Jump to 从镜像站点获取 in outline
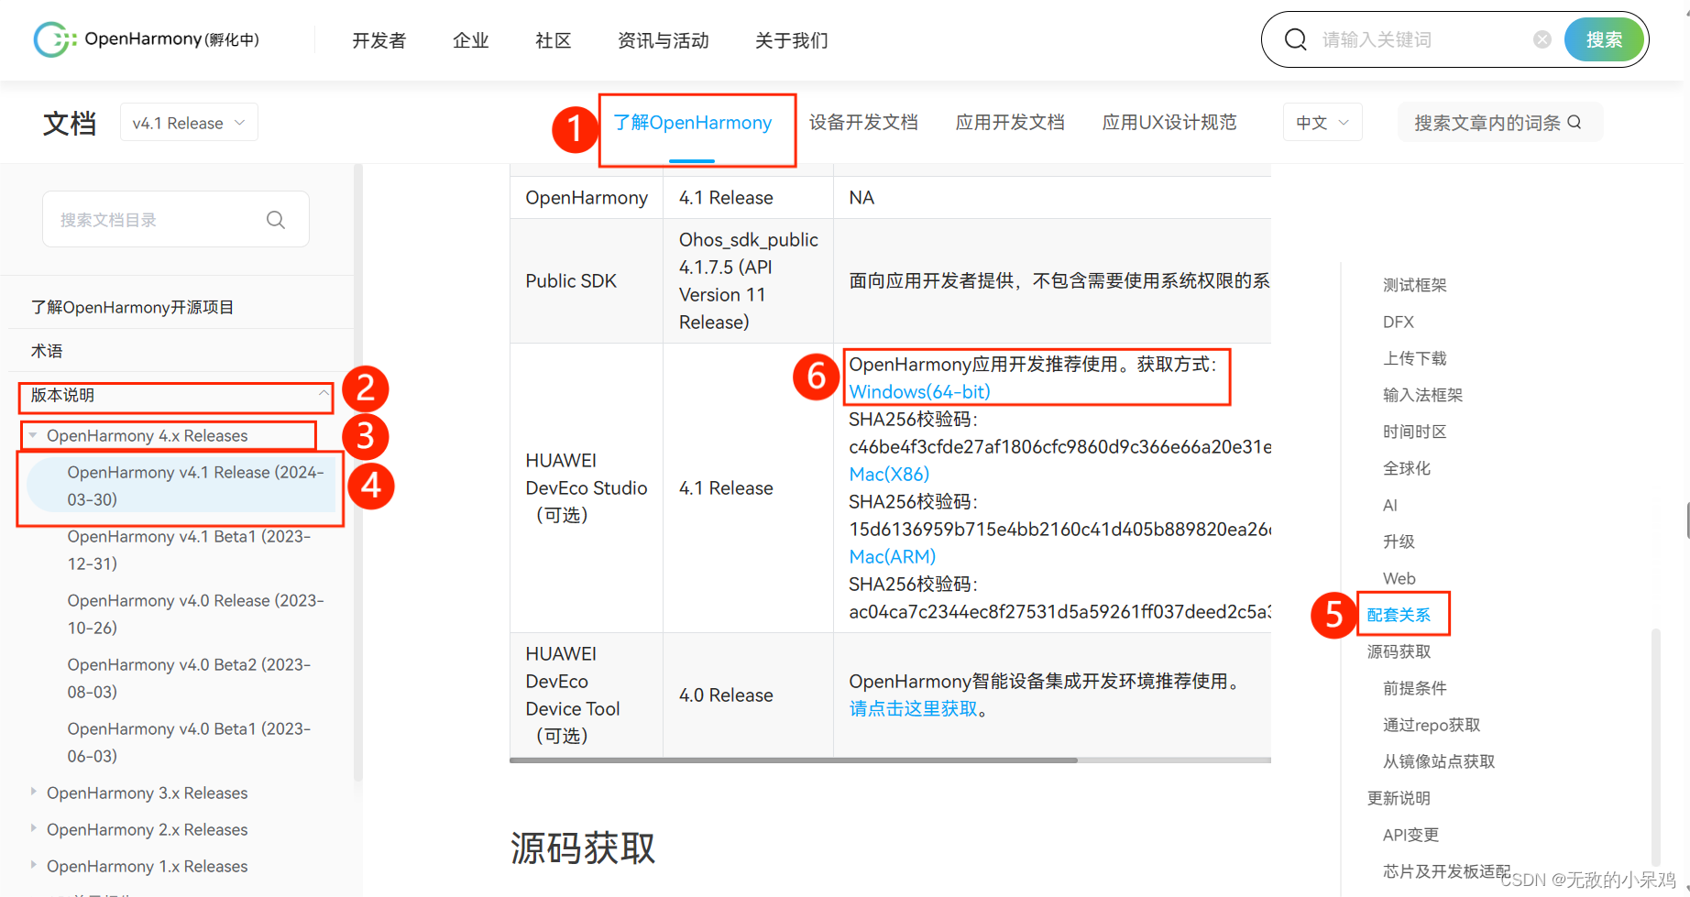The image size is (1690, 897). pos(1439,761)
